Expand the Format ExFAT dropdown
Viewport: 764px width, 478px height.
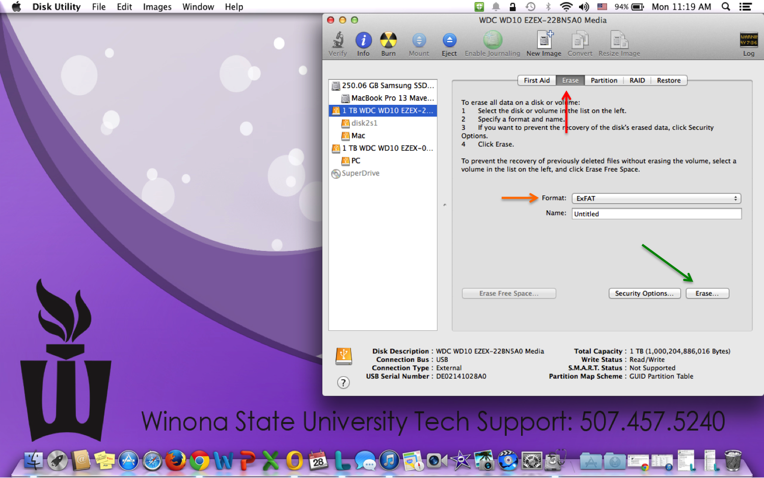pos(656,199)
